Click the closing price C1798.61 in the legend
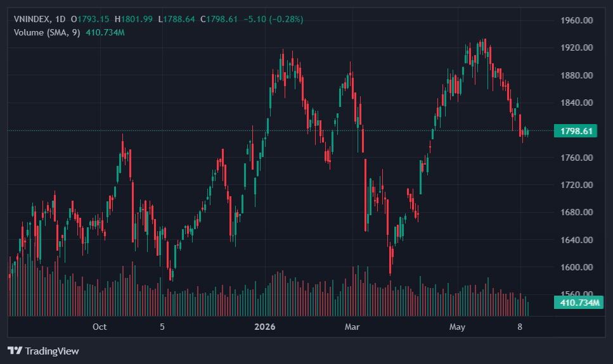Viewport: 613px width, 364px height. (219, 19)
